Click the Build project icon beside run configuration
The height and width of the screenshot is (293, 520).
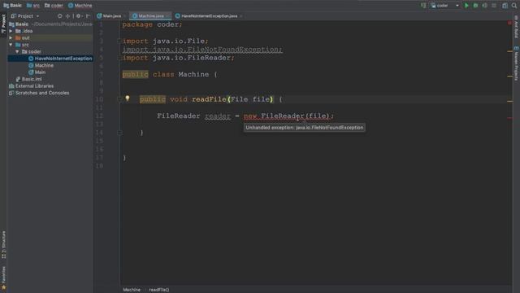(423, 6)
